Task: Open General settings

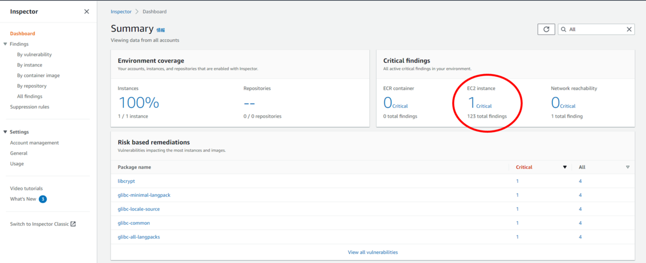Action: [x=19, y=153]
